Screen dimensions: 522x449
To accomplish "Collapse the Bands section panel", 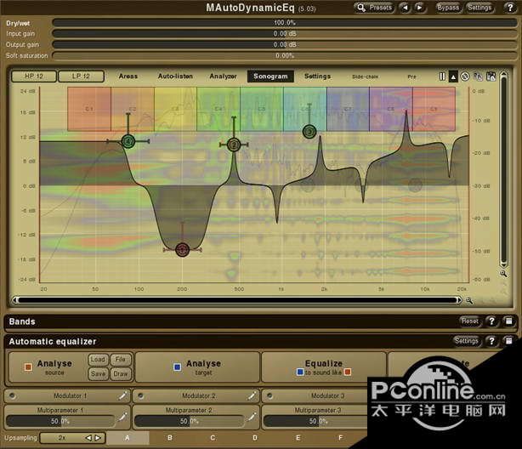I will pos(508,321).
